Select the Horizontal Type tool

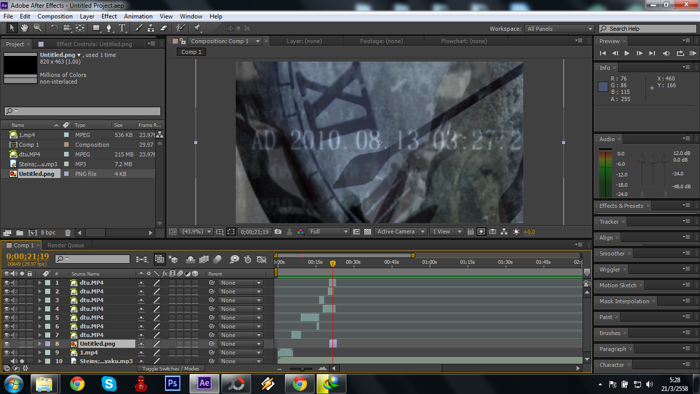pyautogui.click(x=122, y=28)
